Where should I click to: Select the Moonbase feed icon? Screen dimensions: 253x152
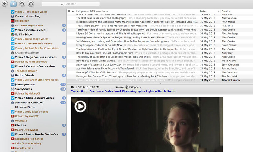(12, 121)
